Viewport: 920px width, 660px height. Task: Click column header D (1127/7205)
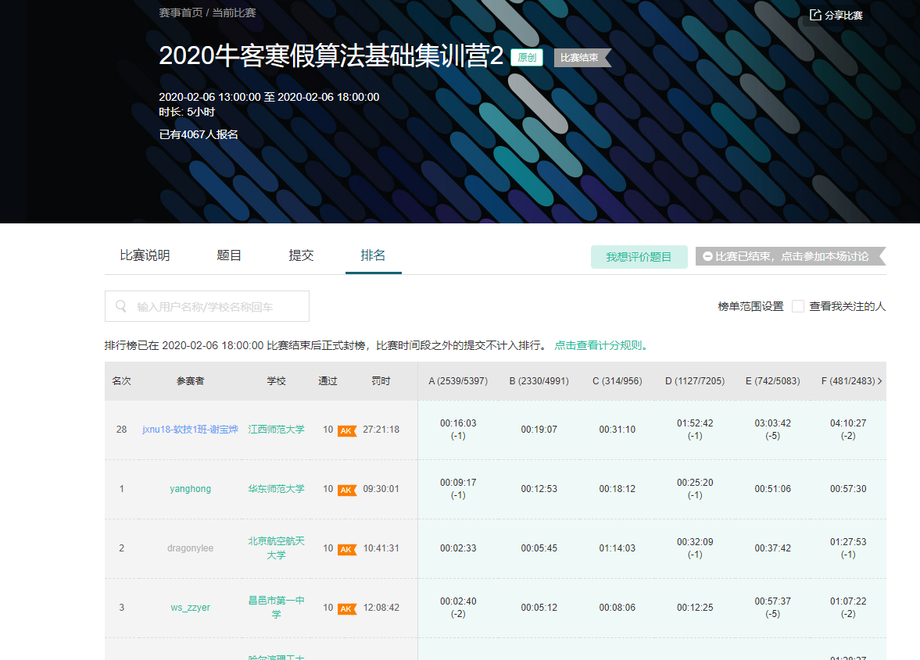point(695,381)
